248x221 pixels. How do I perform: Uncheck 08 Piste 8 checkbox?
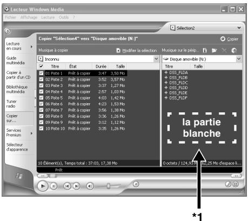point(41,116)
